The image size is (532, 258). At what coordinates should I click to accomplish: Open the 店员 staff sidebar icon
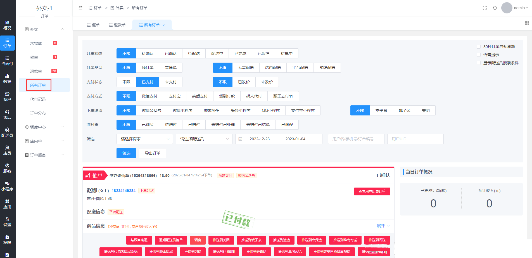tap(7, 150)
